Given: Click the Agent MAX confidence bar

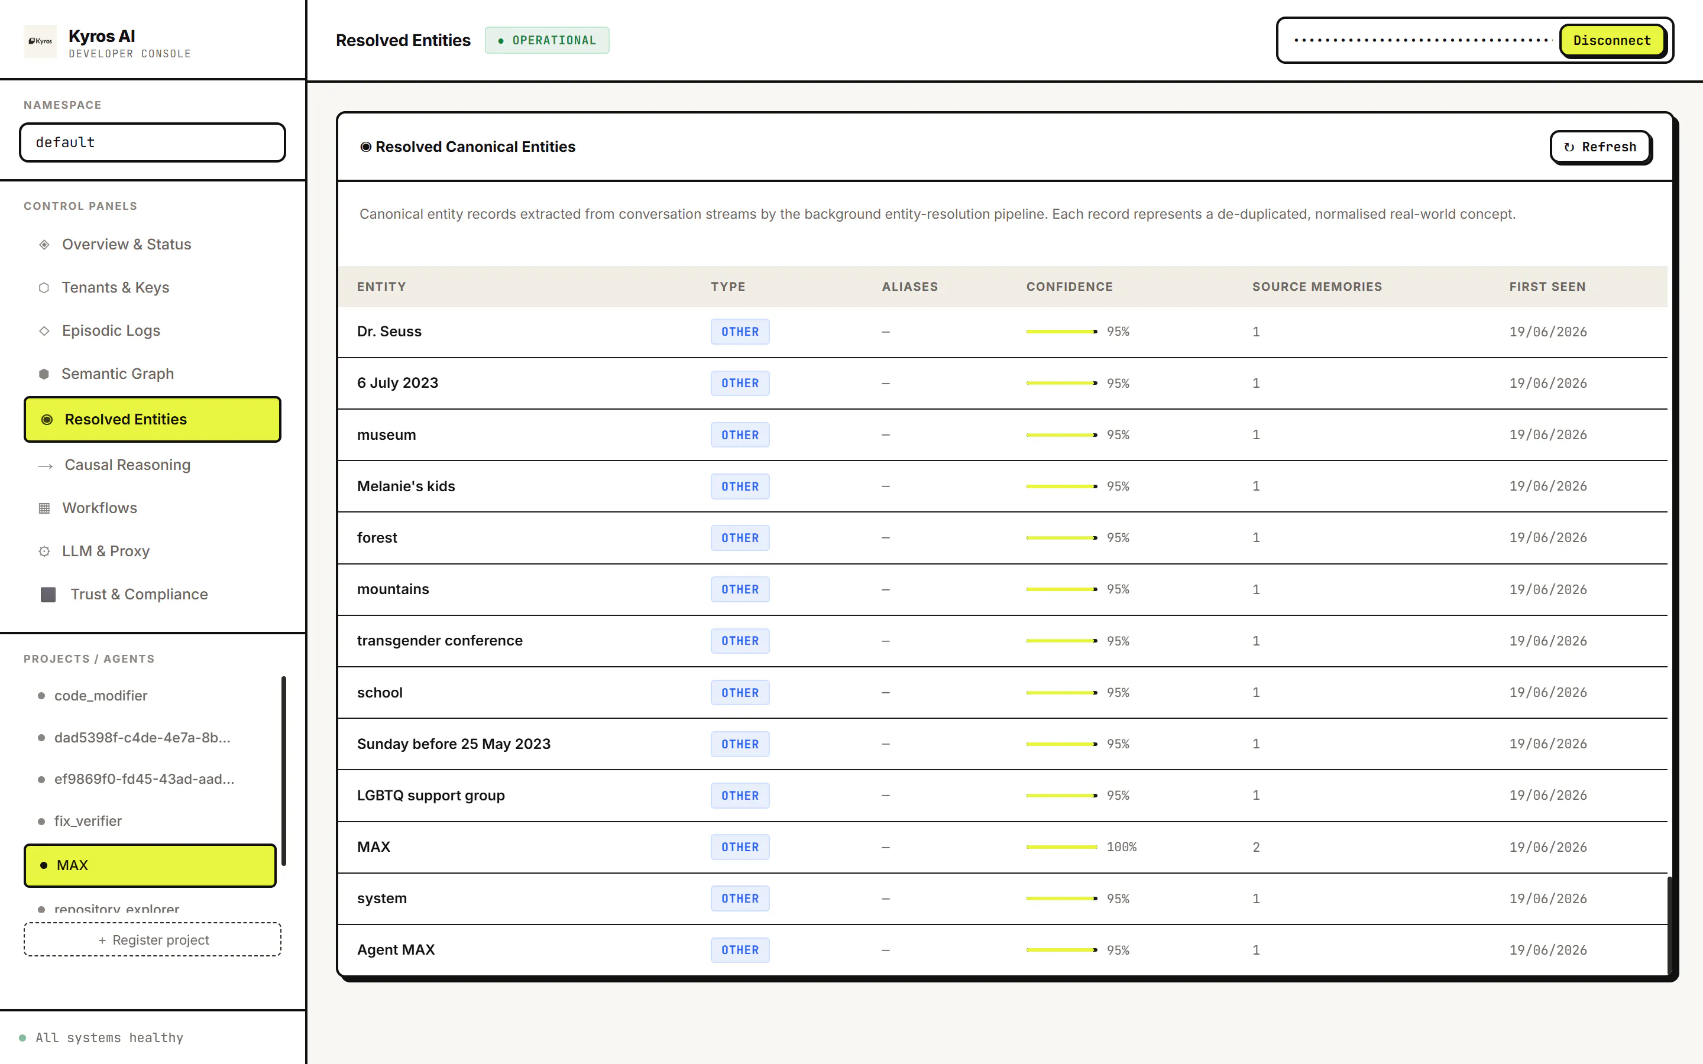Looking at the screenshot, I should click(x=1061, y=950).
